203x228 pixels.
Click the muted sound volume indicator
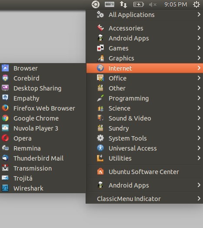click(x=153, y=5)
